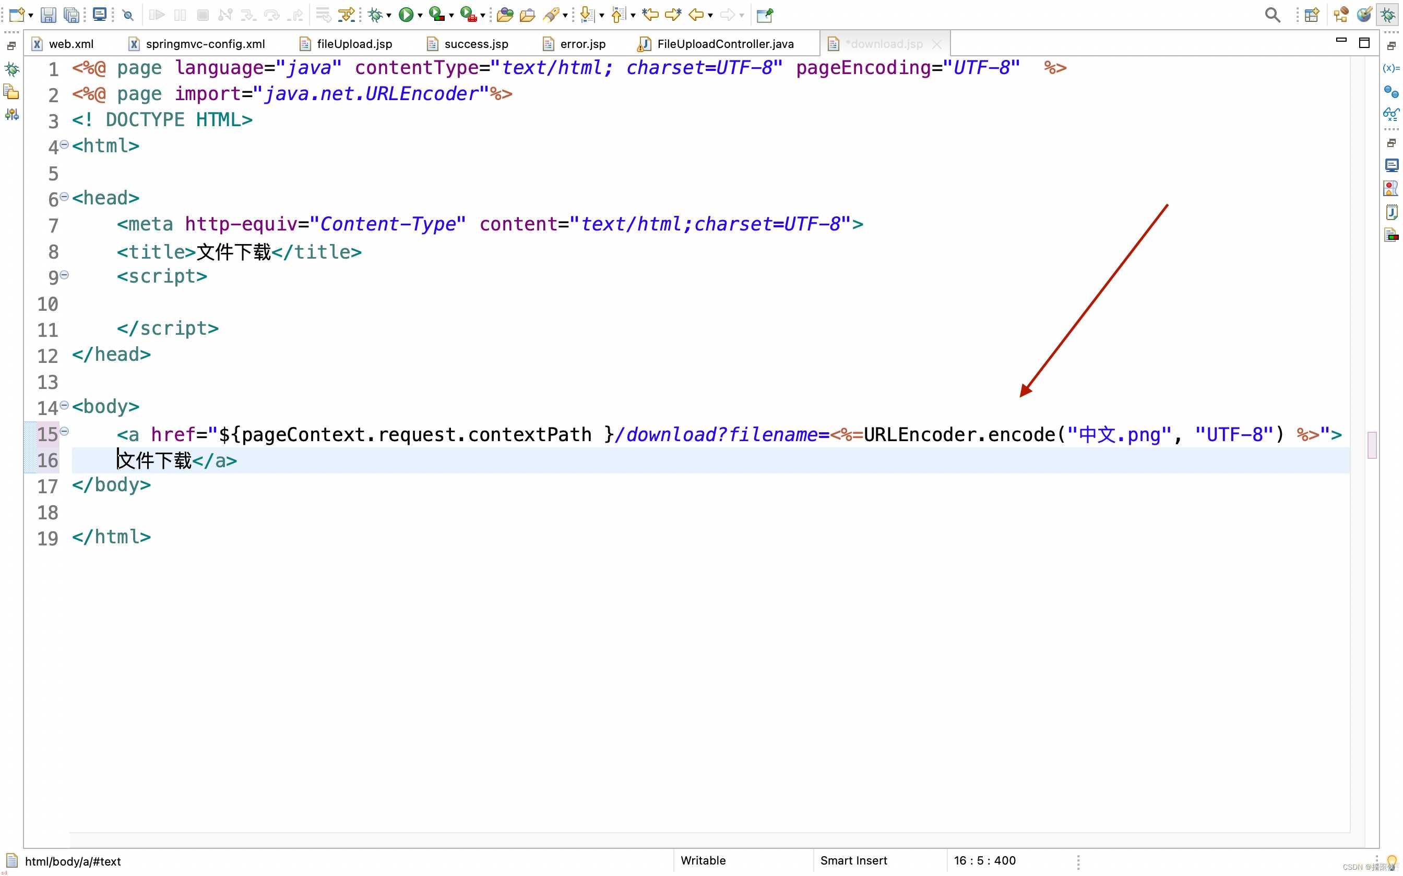This screenshot has height=876, width=1403.
Task: Open the Debug view in left sidebar
Action: 11,69
